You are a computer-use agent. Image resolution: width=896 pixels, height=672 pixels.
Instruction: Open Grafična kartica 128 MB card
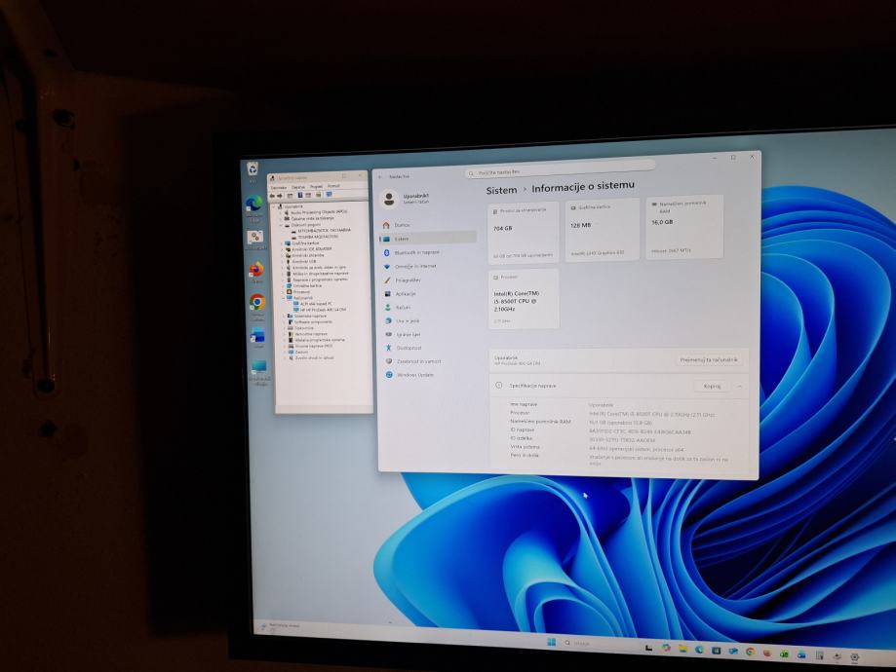pos(603,230)
